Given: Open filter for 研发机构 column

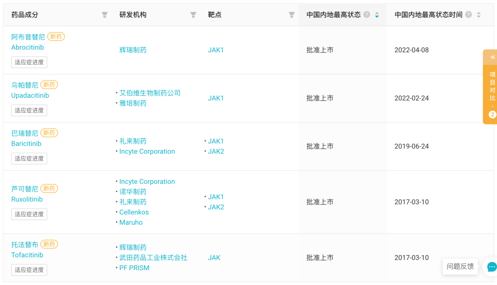Looking at the screenshot, I should (193, 15).
